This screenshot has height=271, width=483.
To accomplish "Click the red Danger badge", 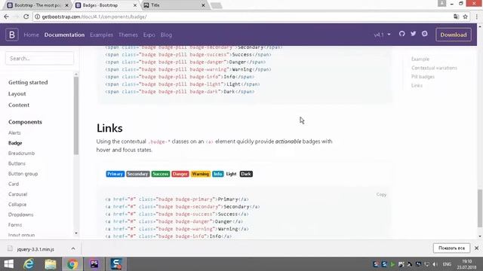I will [180, 174].
